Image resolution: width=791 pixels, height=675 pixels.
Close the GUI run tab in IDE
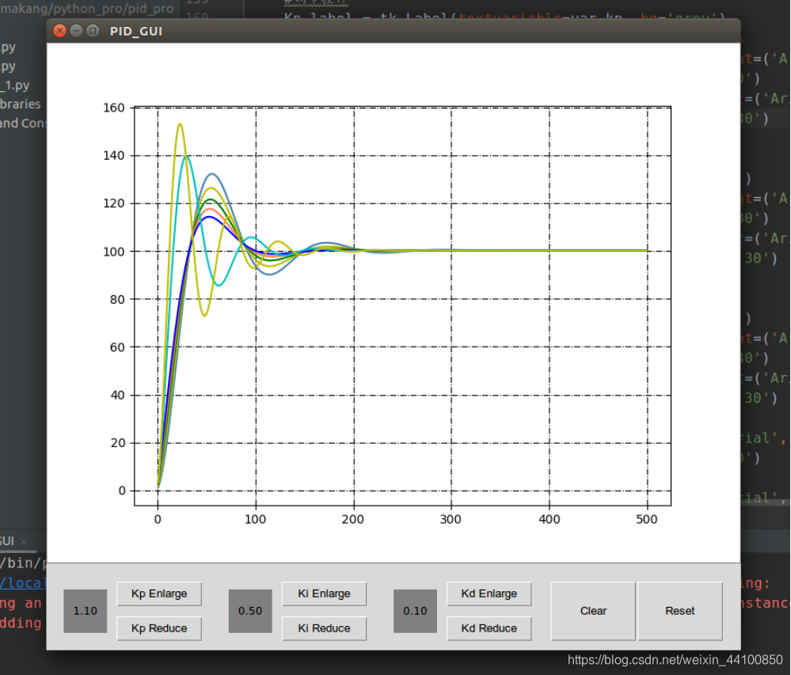click(x=24, y=541)
